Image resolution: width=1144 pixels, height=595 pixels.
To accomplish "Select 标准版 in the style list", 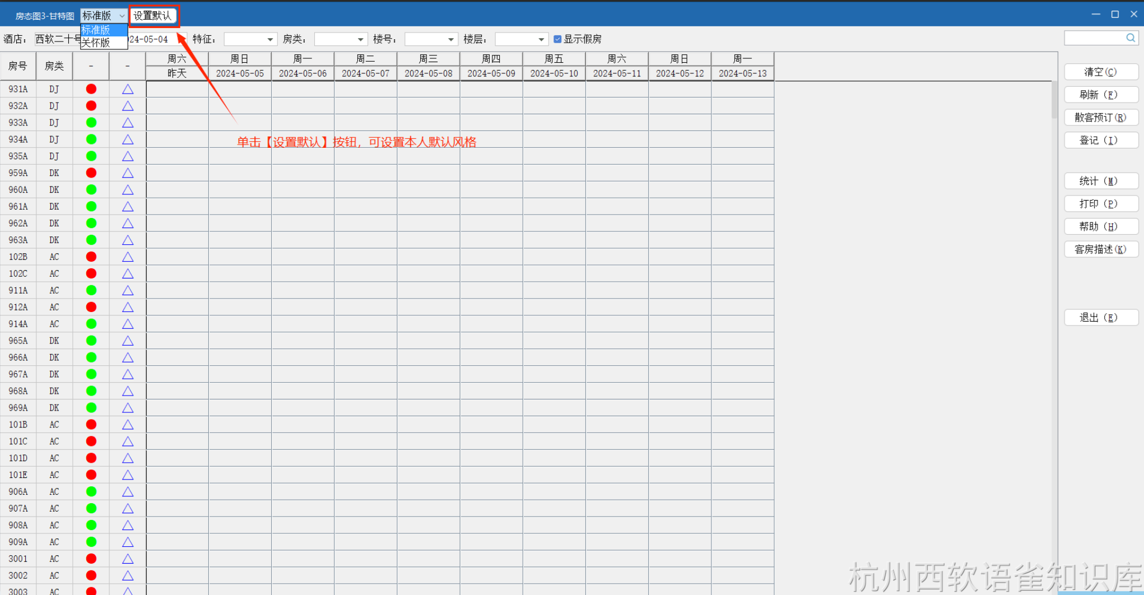I will (x=104, y=30).
